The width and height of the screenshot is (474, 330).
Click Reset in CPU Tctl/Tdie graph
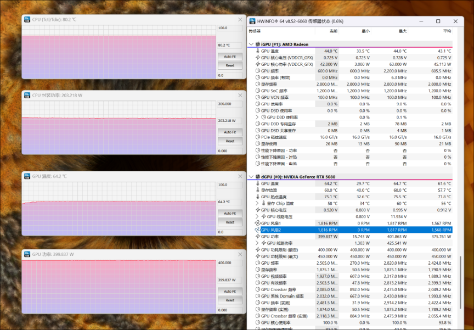(x=230, y=65)
